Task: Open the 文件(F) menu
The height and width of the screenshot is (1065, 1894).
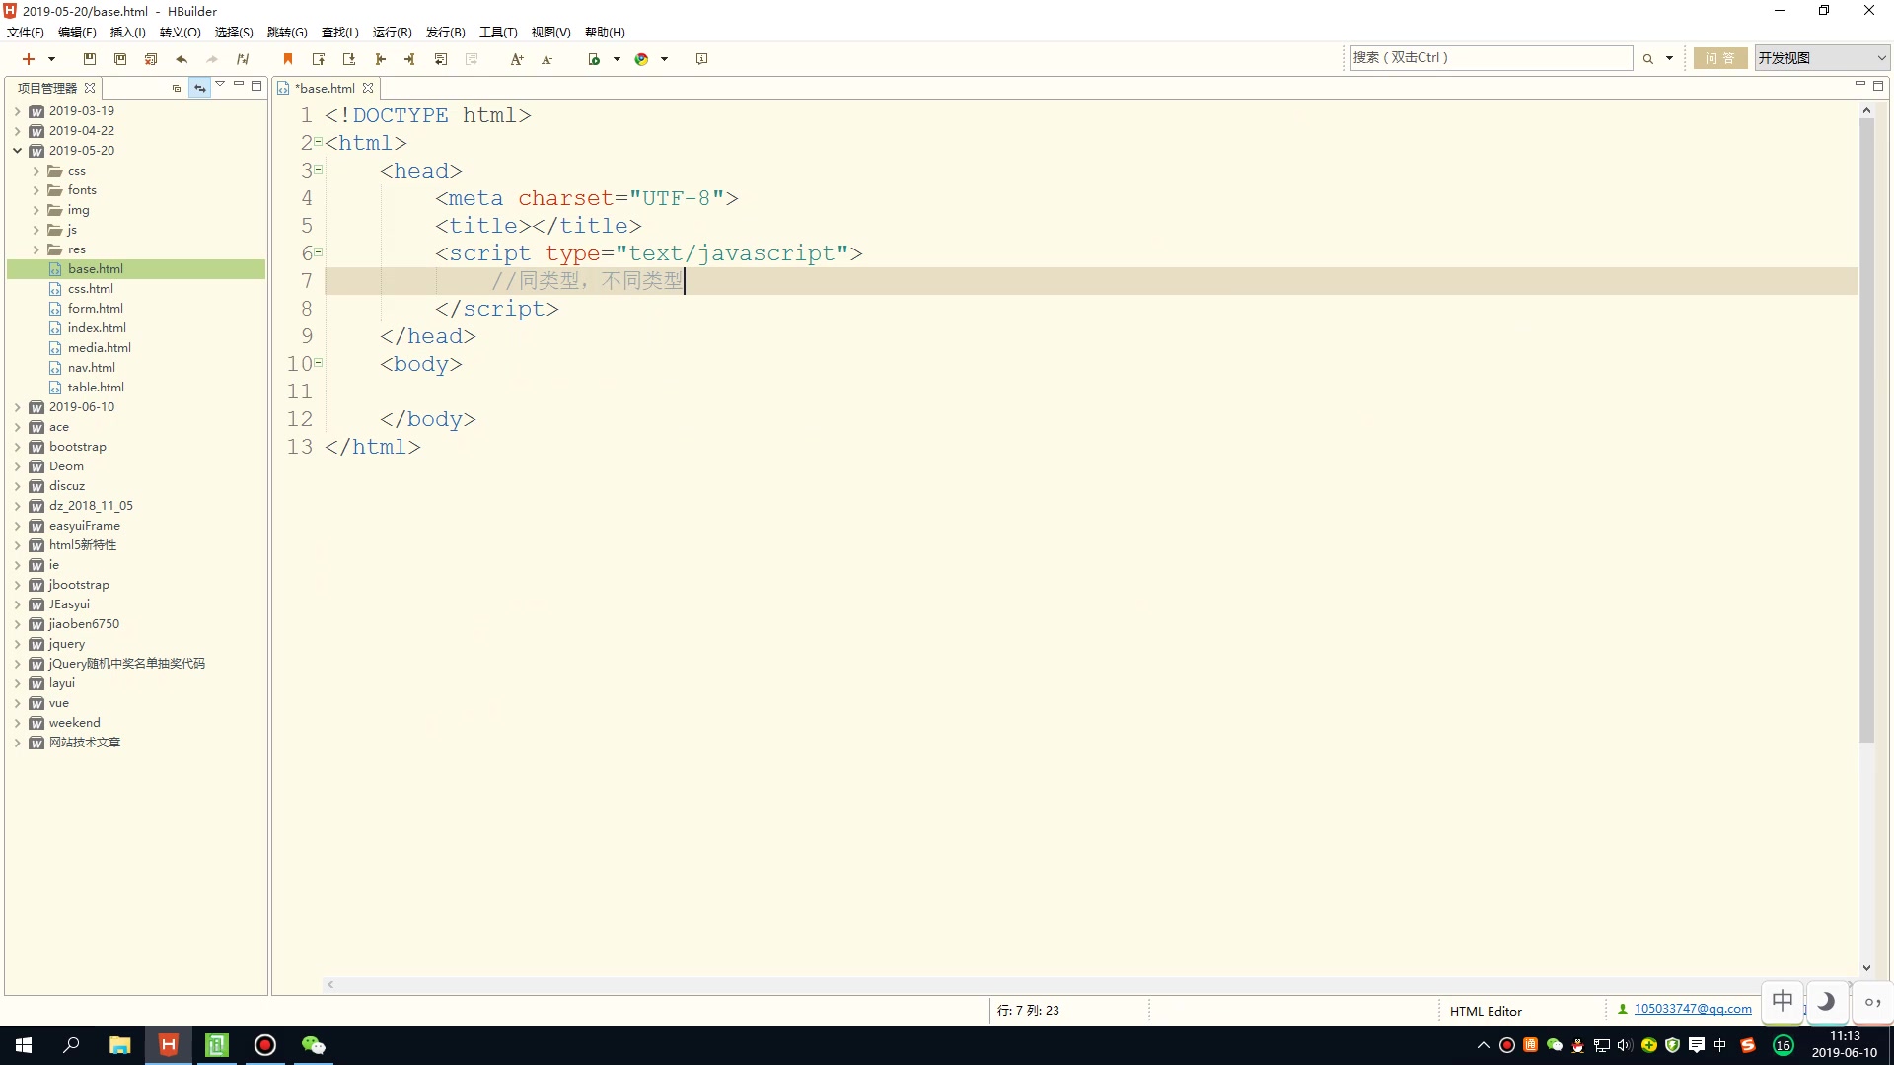Action: coord(26,33)
